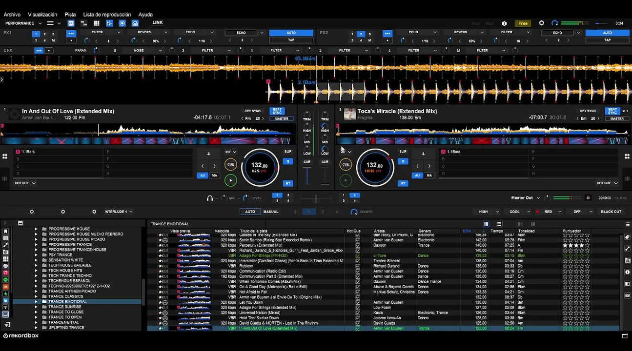
Task: Click deck 1 loop halve left arrow
Action: coord(203,166)
